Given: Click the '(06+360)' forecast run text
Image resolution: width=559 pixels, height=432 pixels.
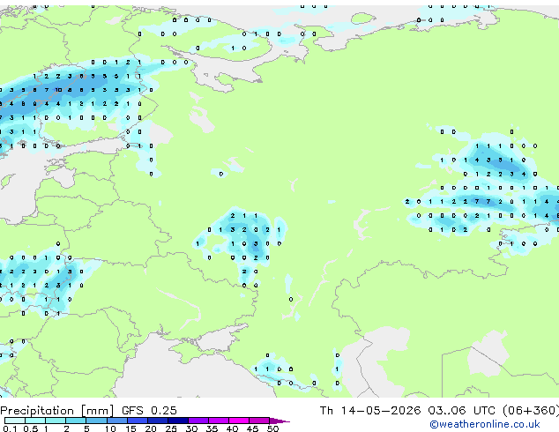Looking at the screenshot, I should 531,411.
